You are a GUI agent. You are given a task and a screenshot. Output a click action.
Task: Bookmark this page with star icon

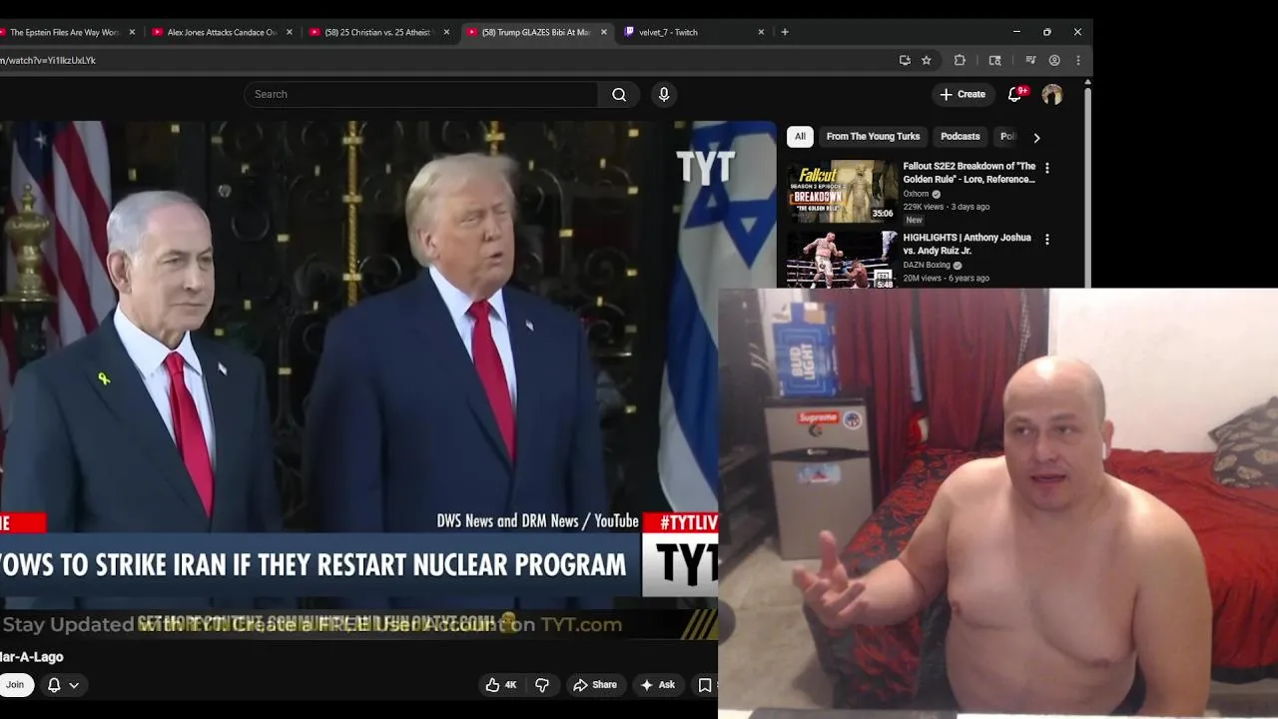click(x=927, y=60)
